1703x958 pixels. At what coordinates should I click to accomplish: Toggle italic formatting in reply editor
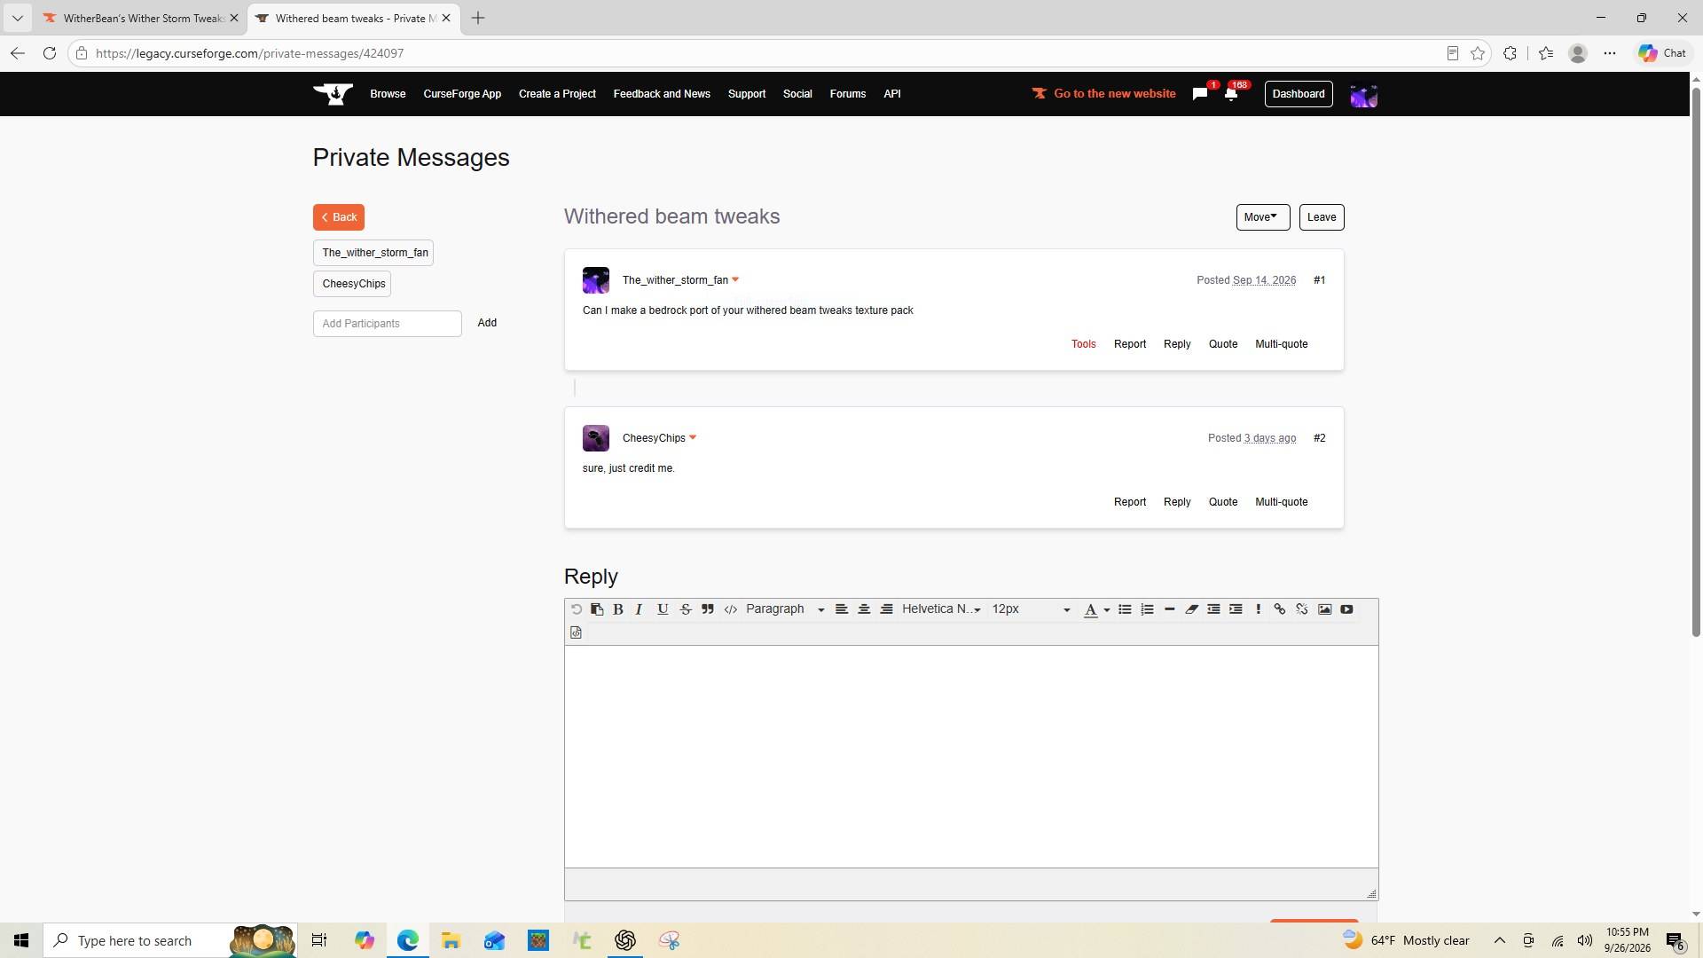pyautogui.click(x=639, y=609)
